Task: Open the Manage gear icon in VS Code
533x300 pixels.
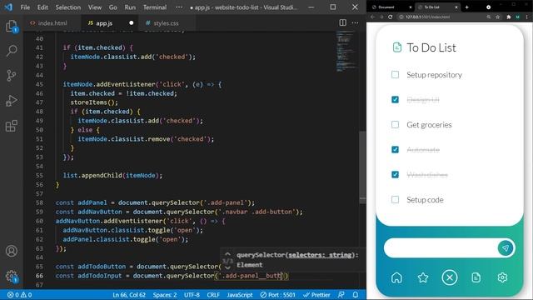Action: click(x=12, y=276)
